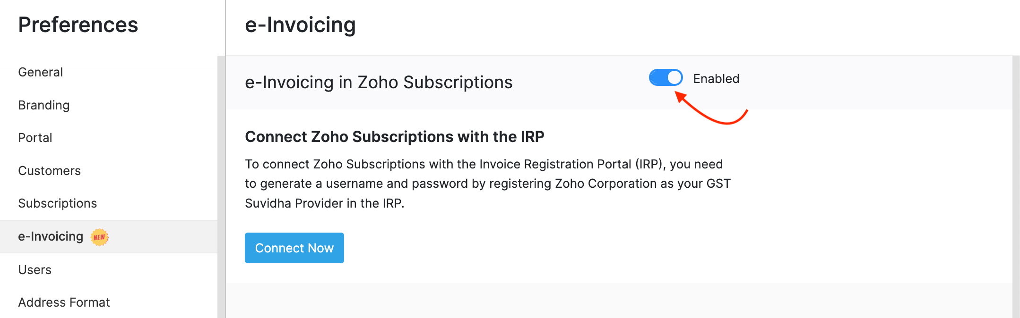Image resolution: width=1020 pixels, height=318 pixels.
Task: Open General preferences in sidebar
Action: coord(41,72)
